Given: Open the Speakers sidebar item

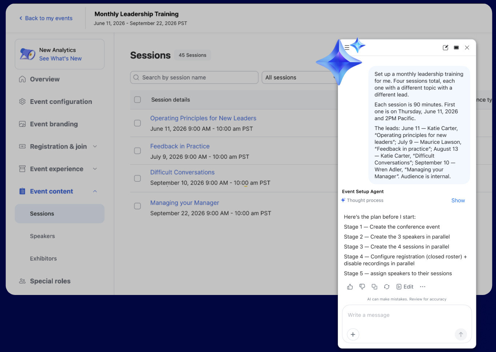Looking at the screenshot, I should 43,236.
